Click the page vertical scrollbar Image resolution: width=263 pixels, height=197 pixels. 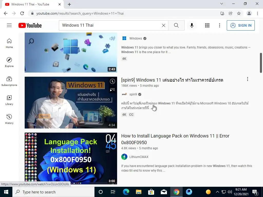261,63
